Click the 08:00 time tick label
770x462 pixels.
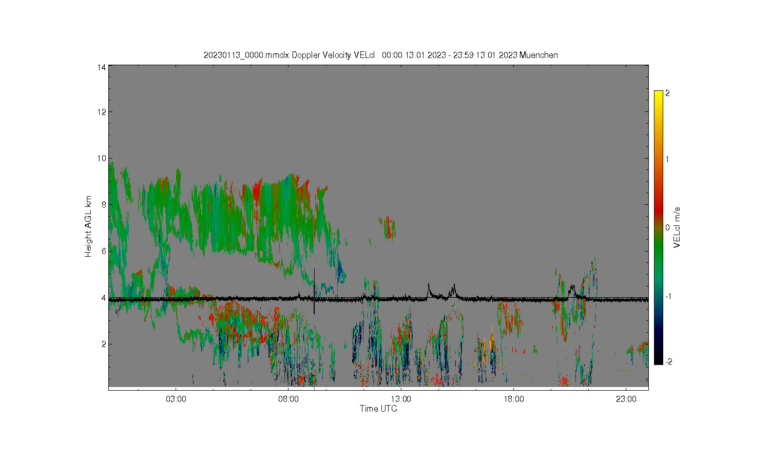pos(288,399)
